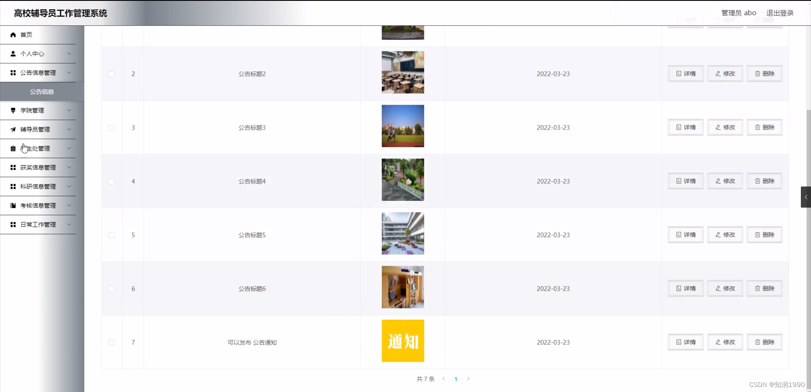
Task: Check the row checkbox for 可以发布 公告通知
Action: (x=111, y=342)
